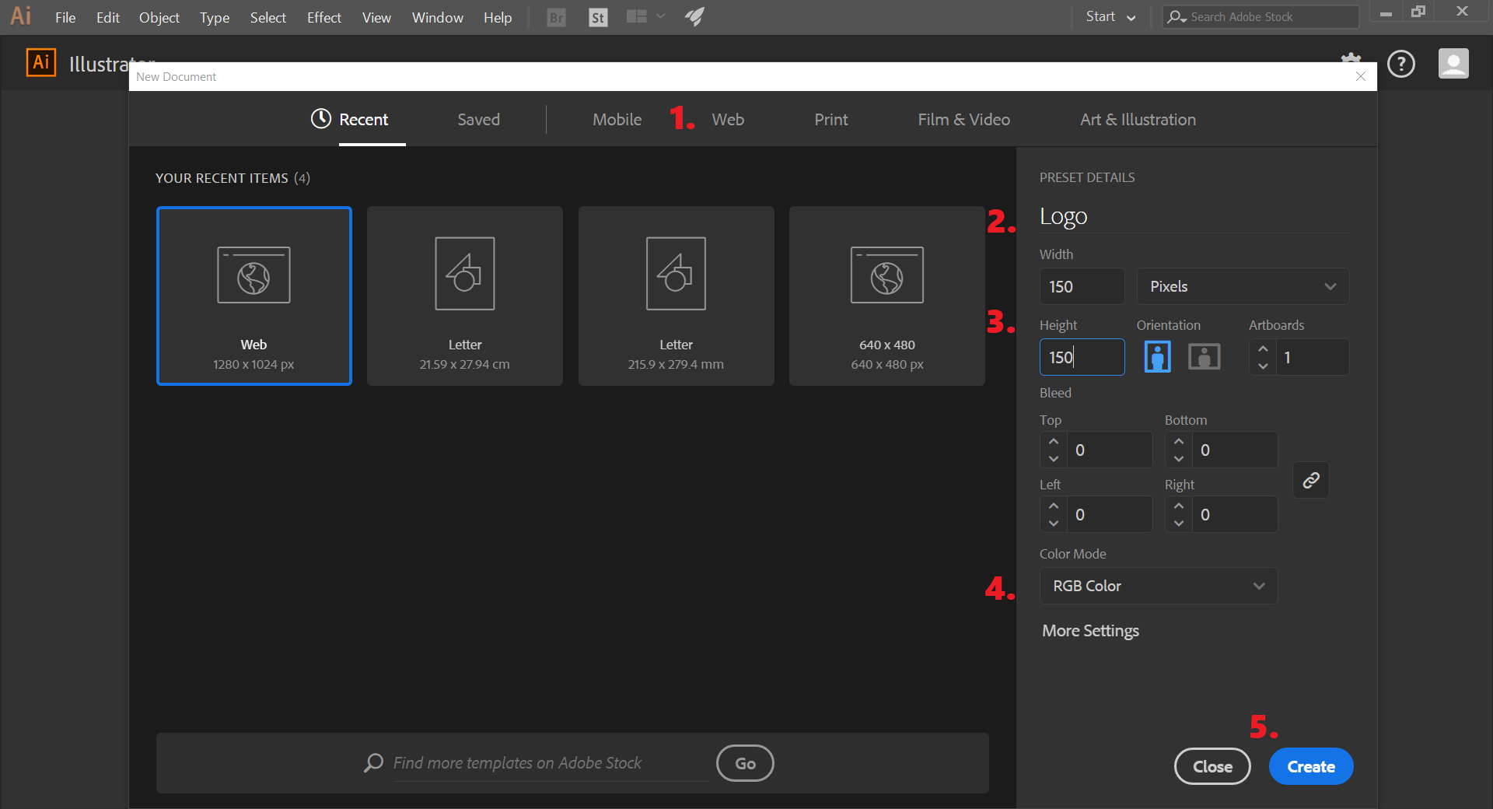Screen dimensions: 1493x809
Task: Click the GPU performance rocket icon
Action: [x=694, y=16]
